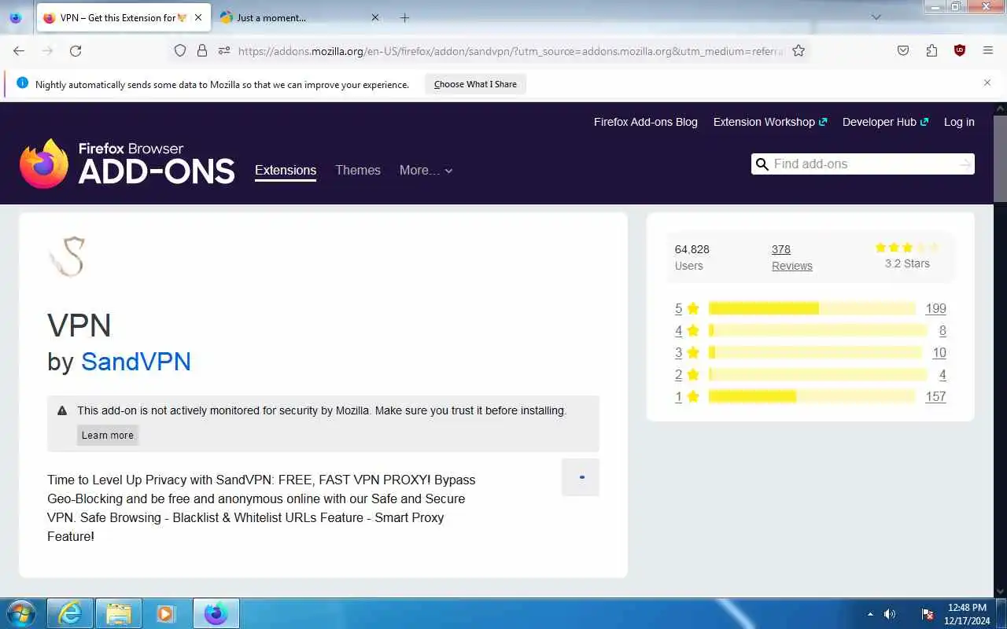Screen dimensions: 1007x629
Task: Click the 2 star rating label link
Action: click(687, 374)
